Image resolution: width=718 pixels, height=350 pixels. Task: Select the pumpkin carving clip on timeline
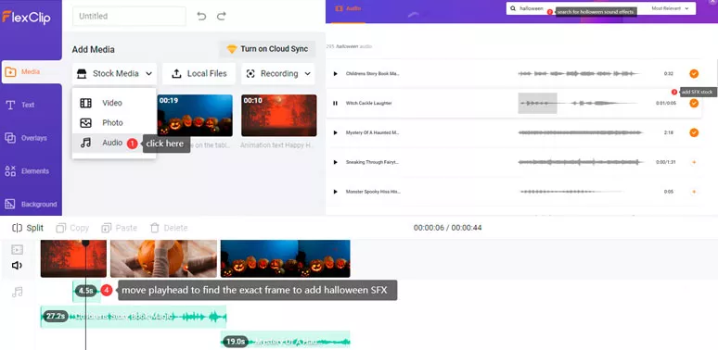click(x=163, y=258)
